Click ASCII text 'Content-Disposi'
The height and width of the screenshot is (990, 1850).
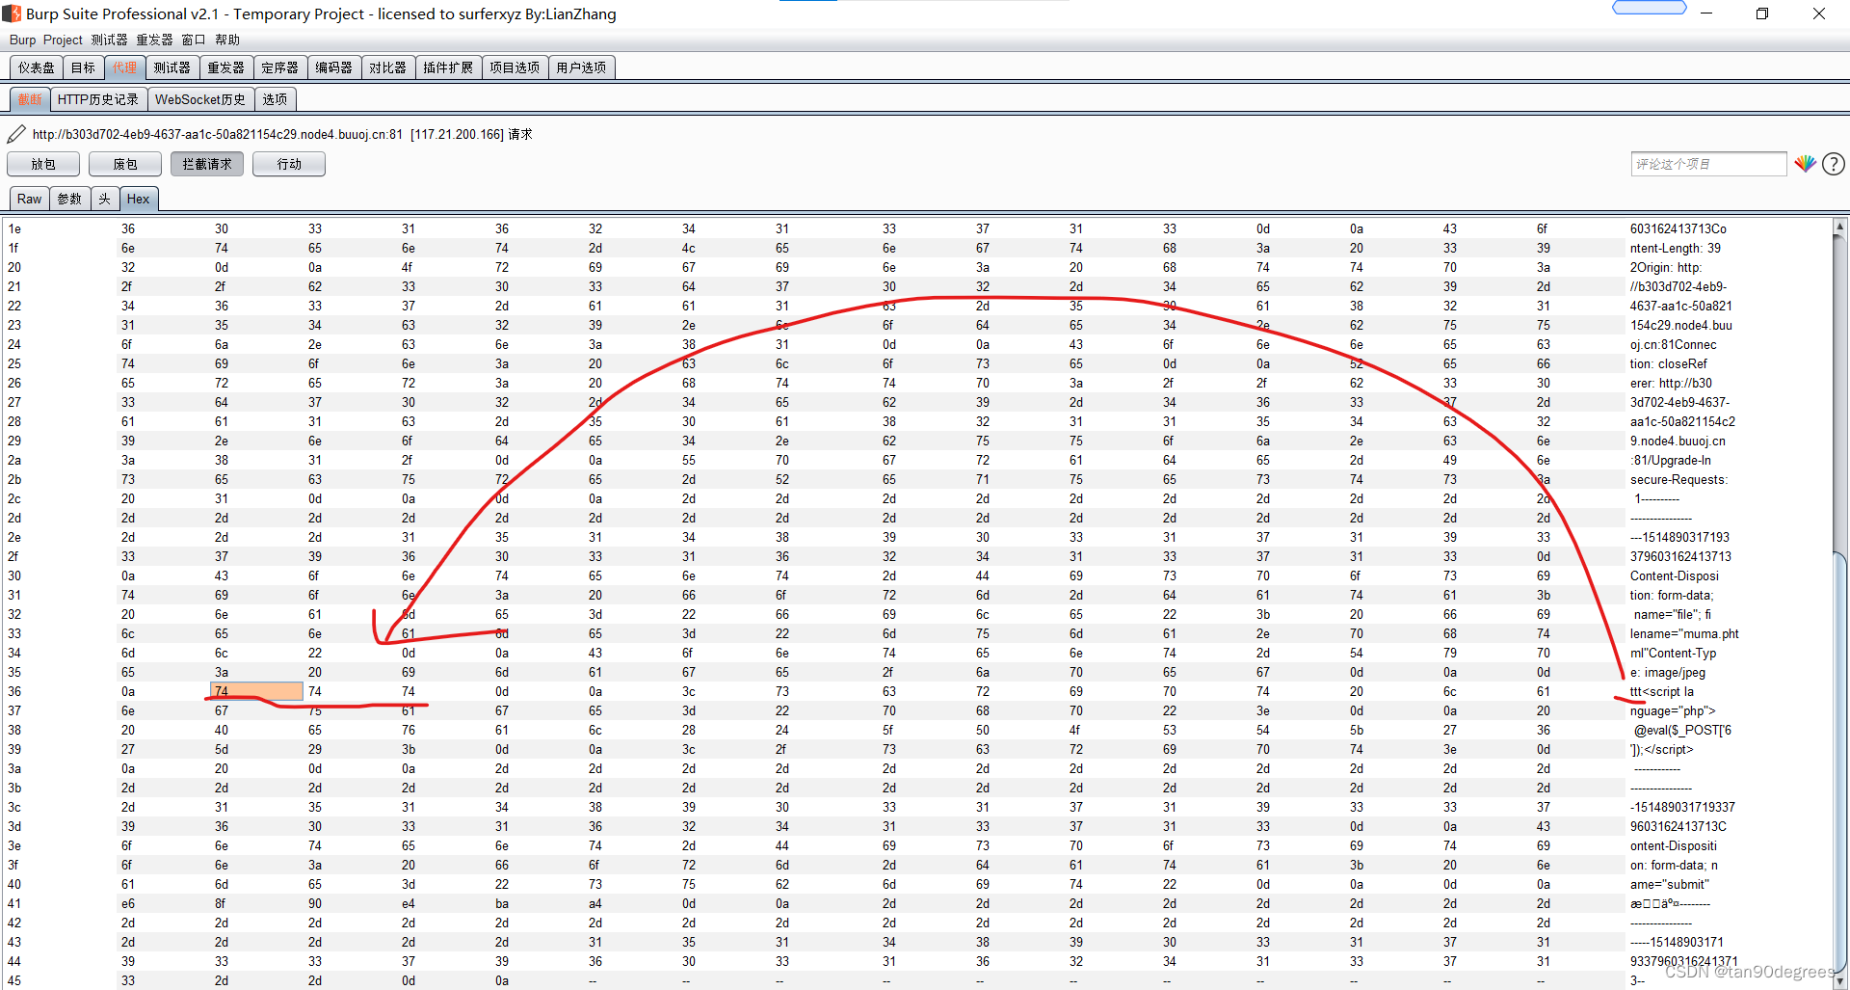pos(1674,575)
